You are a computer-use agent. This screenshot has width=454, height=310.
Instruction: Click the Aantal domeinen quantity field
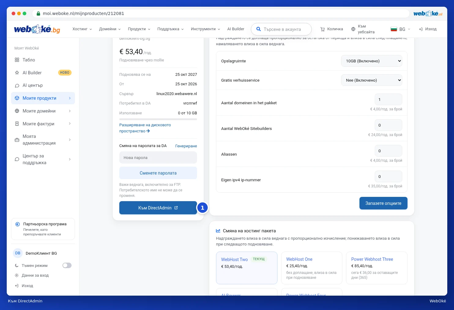[389, 100]
